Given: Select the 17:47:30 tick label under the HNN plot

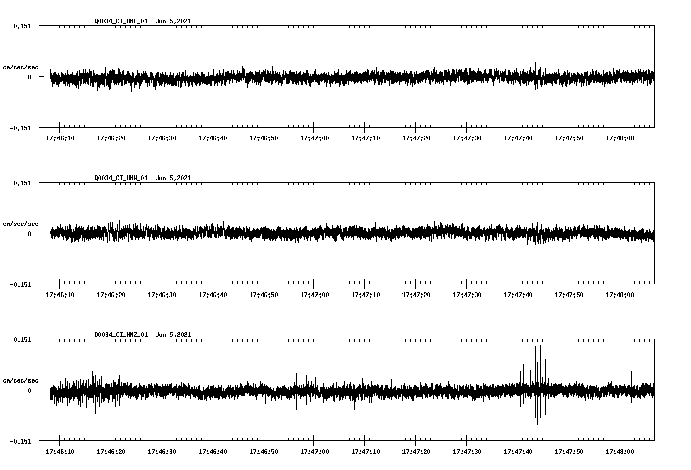Looking at the screenshot, I should click(467, 295).
